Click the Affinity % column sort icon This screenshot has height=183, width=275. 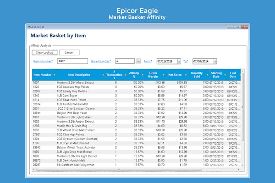tap(143, 75)
